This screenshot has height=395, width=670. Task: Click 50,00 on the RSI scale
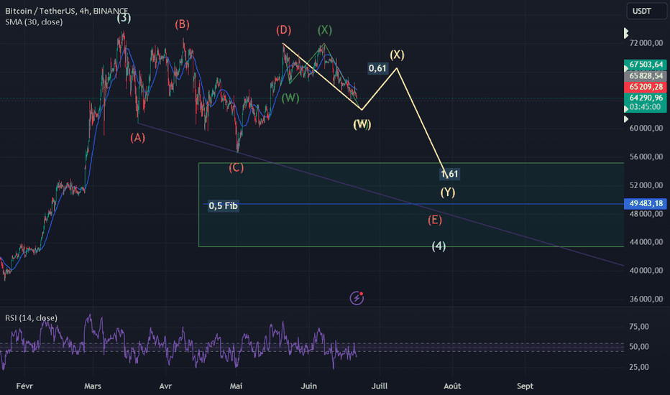click(639, 347)
